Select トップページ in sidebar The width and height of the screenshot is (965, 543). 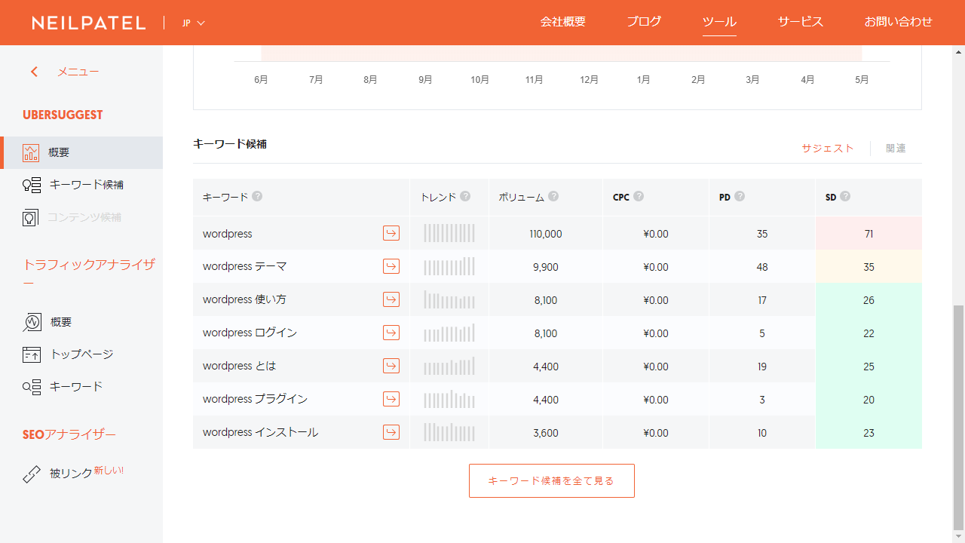coord(81,354)
